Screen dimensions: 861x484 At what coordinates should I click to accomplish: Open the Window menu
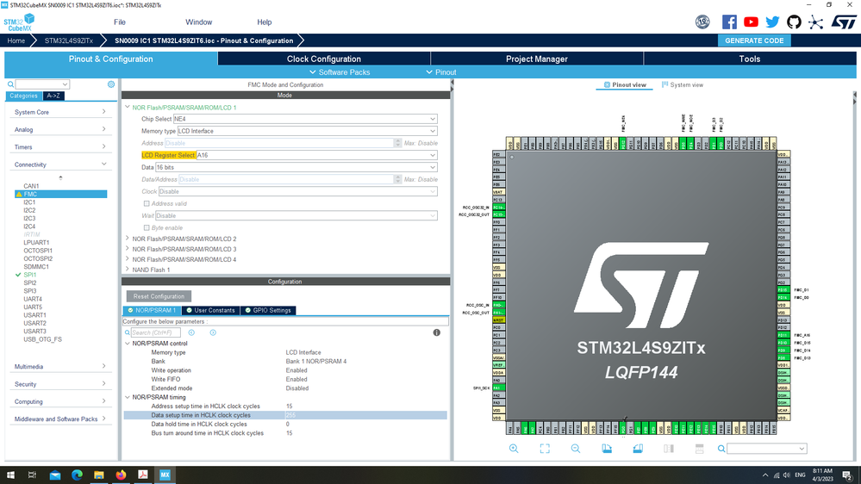(x=199, y=22)
